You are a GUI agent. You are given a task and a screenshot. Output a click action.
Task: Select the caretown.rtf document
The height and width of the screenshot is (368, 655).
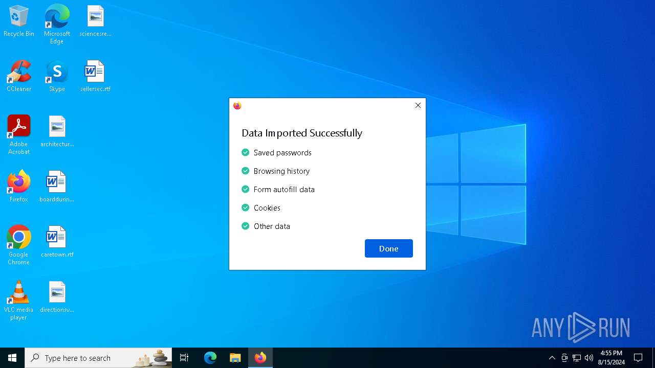pyautogui.click(x=57, y=242)
